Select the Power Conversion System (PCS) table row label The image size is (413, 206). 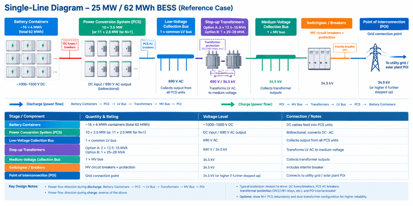coord(42,132)
